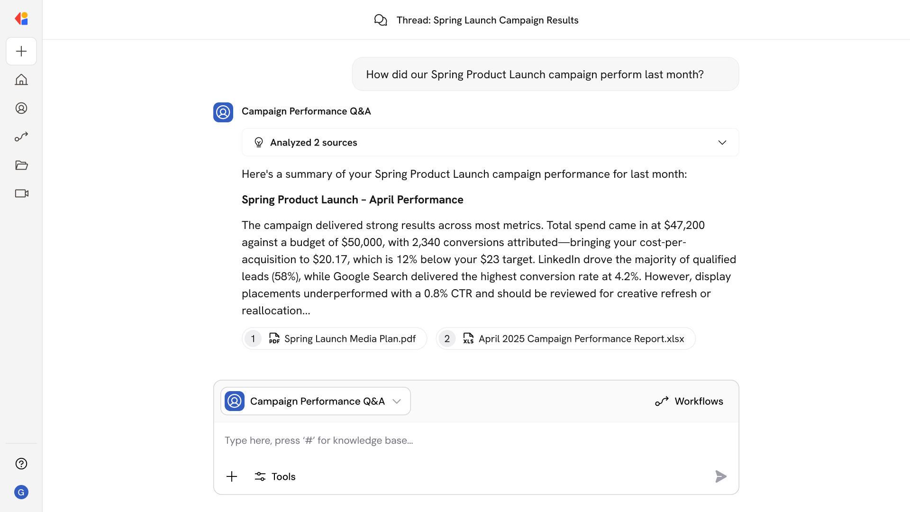Open April 2025 Campaign Performance Report.xlsx
This screenshot has height=512, width=910.
565,338
